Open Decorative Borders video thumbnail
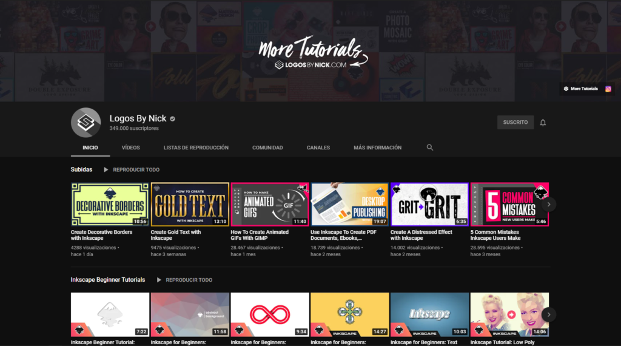This screenshot has width=621, height=346. tap(110, 205)
